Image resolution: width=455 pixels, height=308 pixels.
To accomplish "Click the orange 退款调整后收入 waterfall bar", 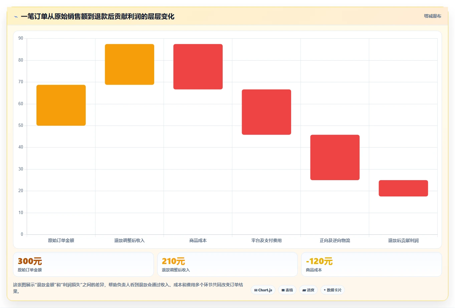I will 130,64.
